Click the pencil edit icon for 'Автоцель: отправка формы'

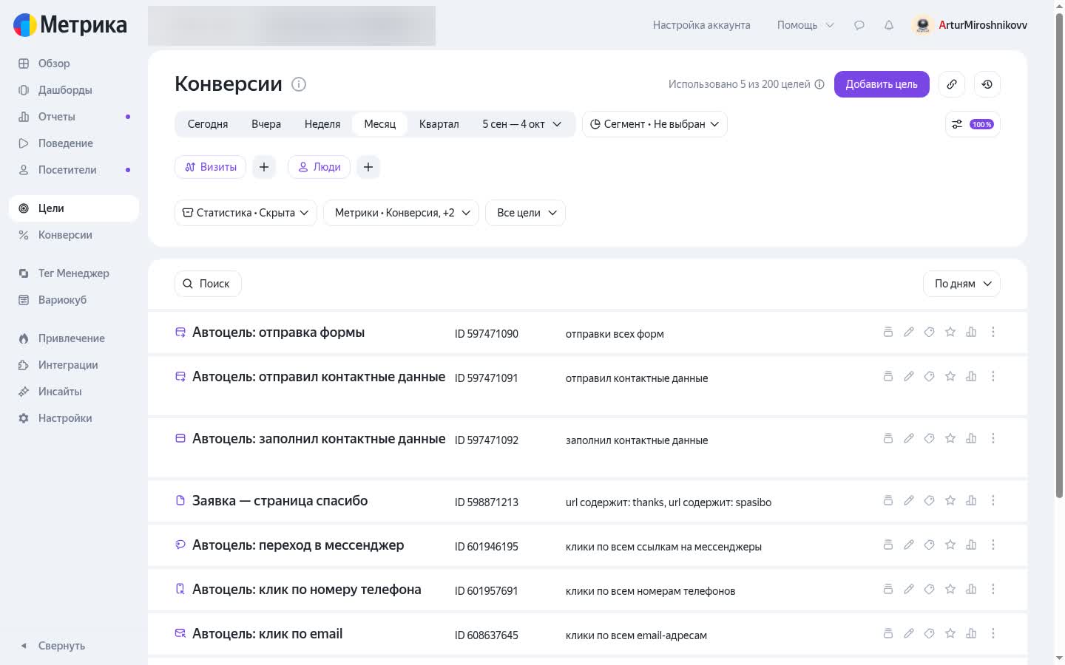(909, 332)
